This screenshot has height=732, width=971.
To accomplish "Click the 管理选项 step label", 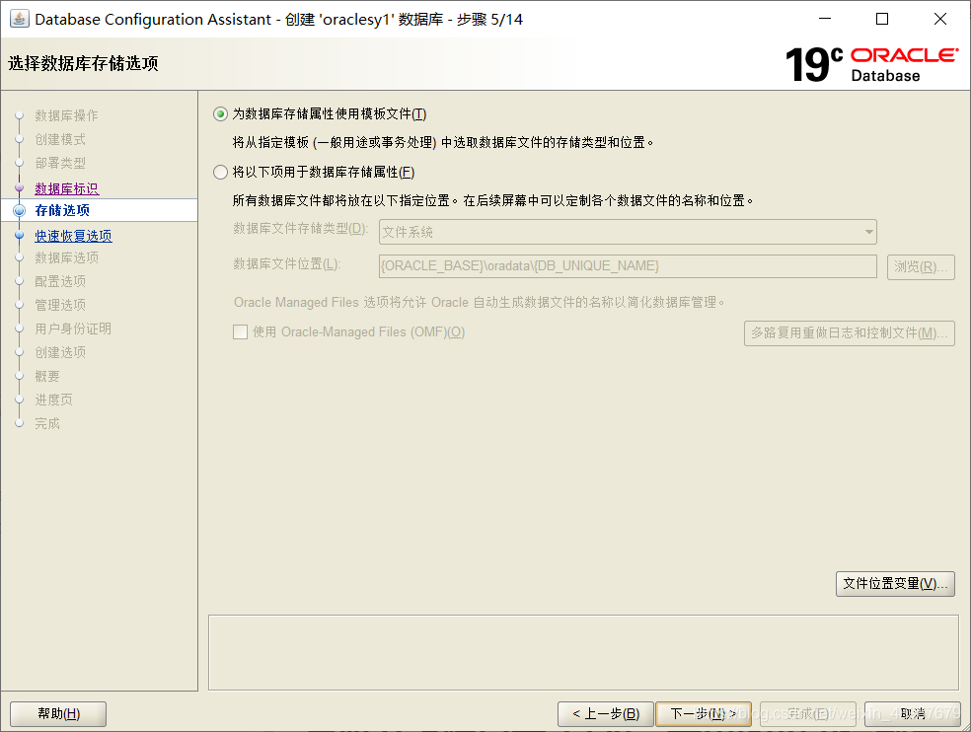I will pyautogui.click(x=60, y=305).
